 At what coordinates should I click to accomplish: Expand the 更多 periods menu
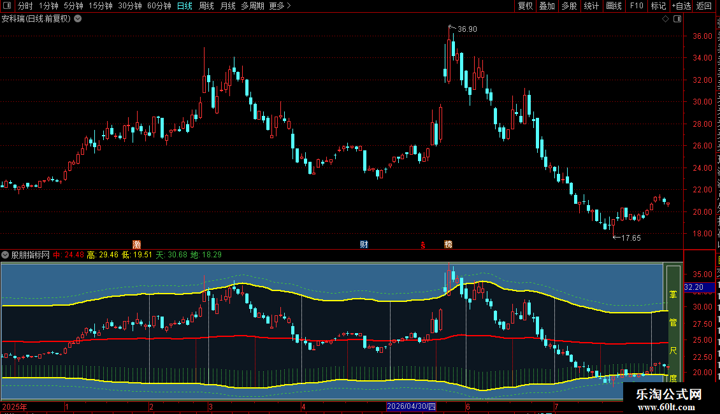(280, 6)
